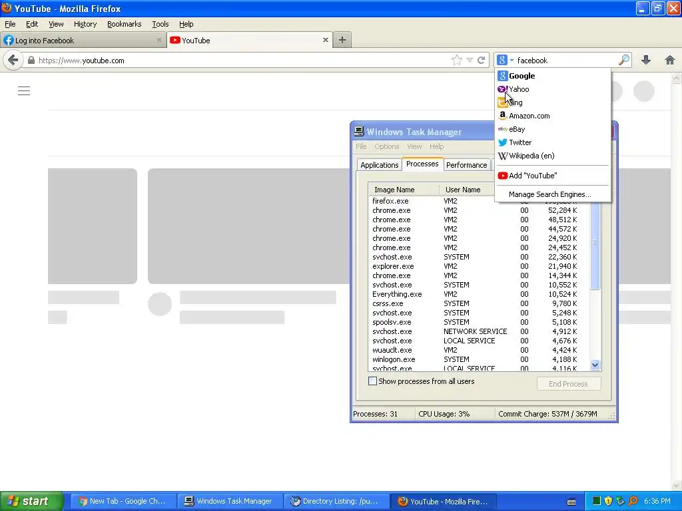
Task: Select the winlogon.exe process row
Action: click(x=478, y=359)
